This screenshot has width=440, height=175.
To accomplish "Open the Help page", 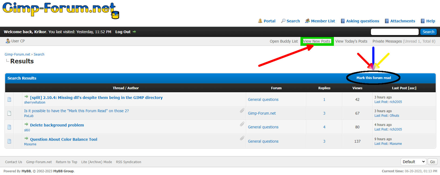I will click(431, 21).
